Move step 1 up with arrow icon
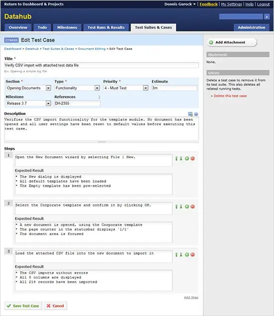 tap(176, 158)
